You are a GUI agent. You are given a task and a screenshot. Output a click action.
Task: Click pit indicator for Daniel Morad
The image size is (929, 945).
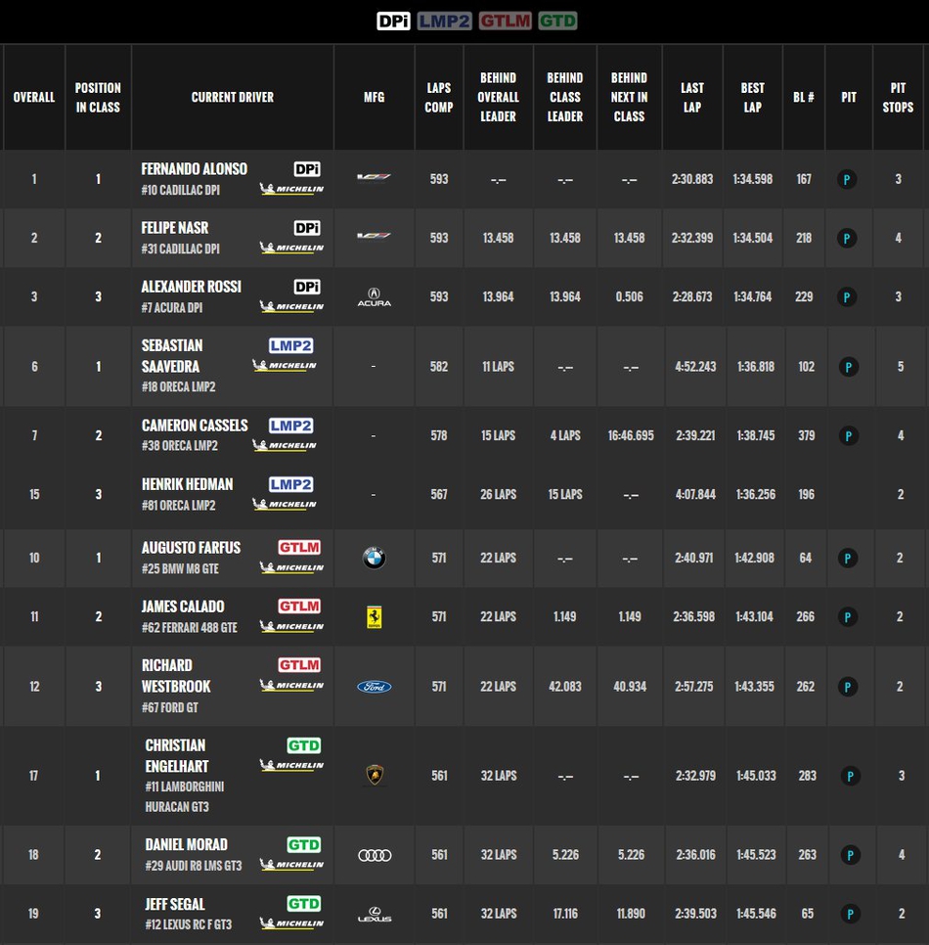850,855
